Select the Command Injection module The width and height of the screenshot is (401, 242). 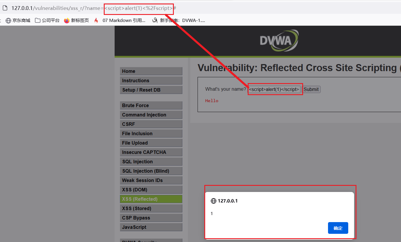coord(151,115)
